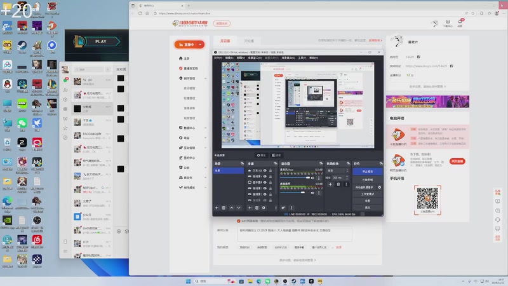Delete selected source with Sources trash icon

coord(257,208)
